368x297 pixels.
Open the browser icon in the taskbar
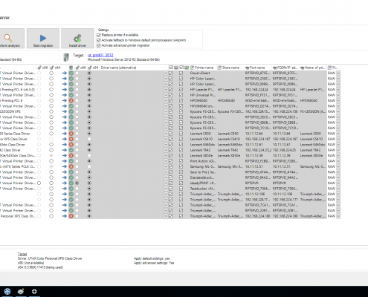click(21, 292)
